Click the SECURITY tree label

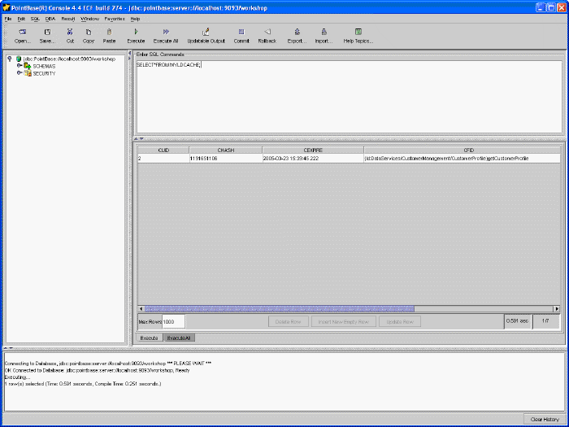coord(44,74)
